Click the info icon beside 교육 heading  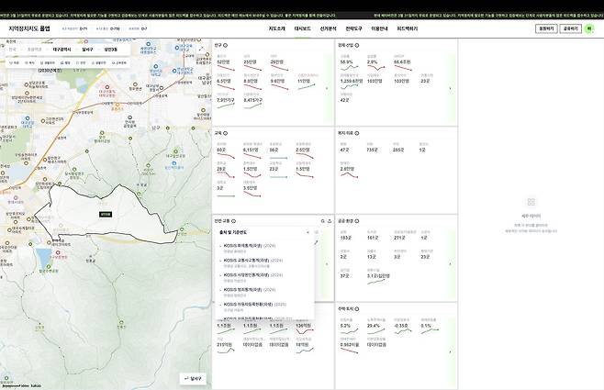225,132
